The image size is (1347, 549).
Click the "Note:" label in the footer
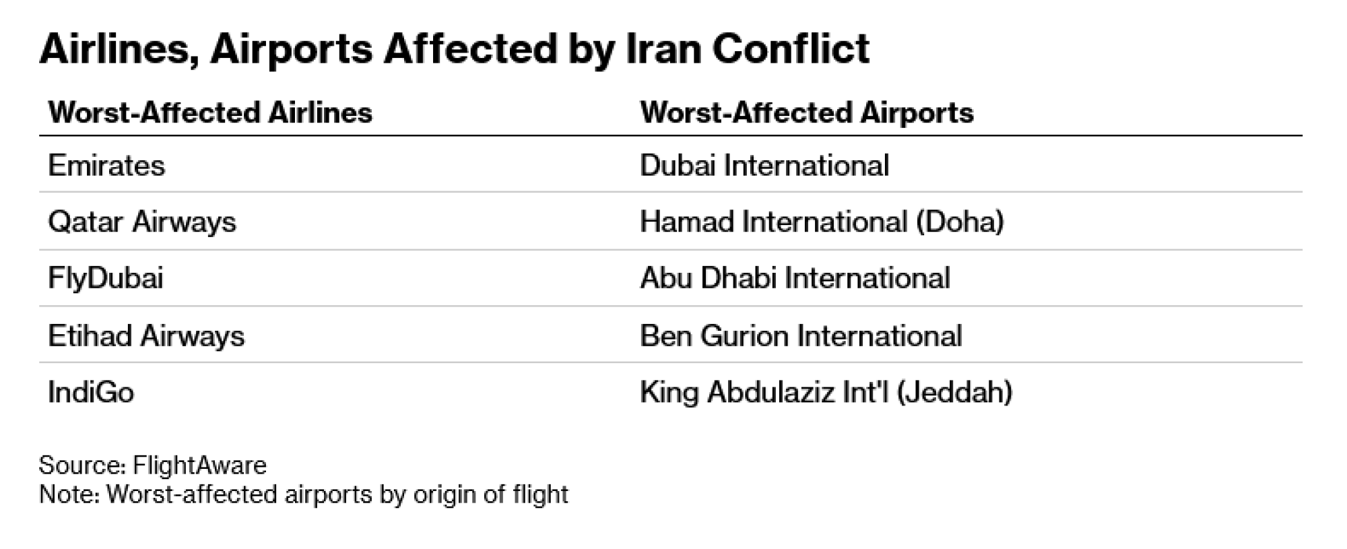pos(70,494)
